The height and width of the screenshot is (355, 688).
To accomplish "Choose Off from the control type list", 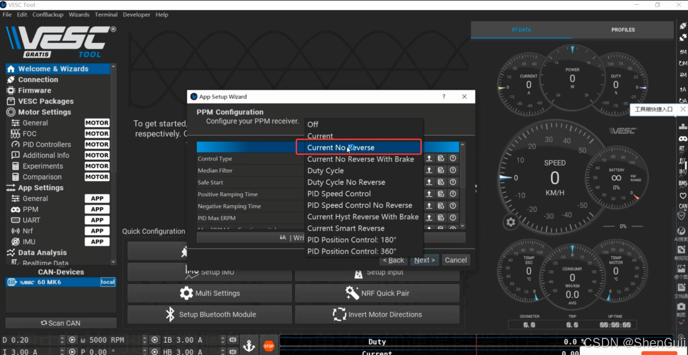I will (313, 124).
